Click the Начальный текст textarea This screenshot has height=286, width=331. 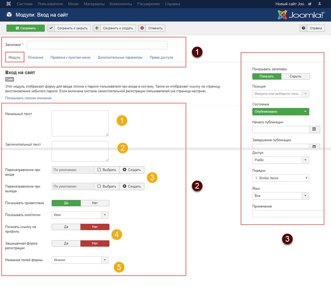coord(80,123)
